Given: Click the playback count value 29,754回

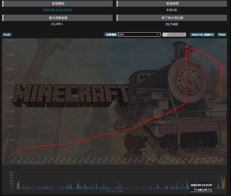Looking at the screenshot, I should [x=172, y=24].
